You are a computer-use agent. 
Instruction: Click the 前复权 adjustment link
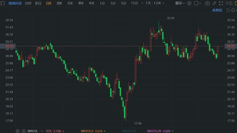(217, 10)
